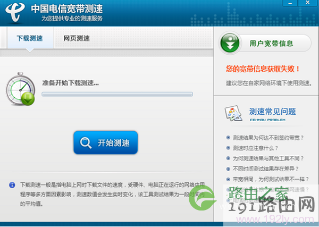Click the blue info icon by description
This screenshot has height=227, width=319.
coord(12,185)
